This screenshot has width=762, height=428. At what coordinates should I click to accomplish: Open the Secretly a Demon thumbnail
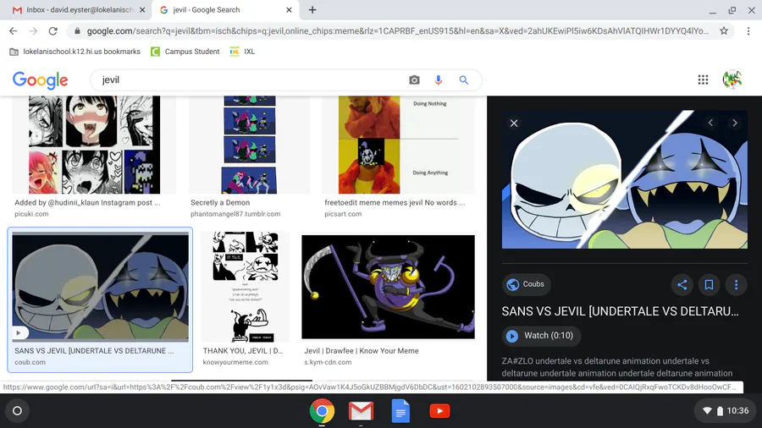click(249, 145)
